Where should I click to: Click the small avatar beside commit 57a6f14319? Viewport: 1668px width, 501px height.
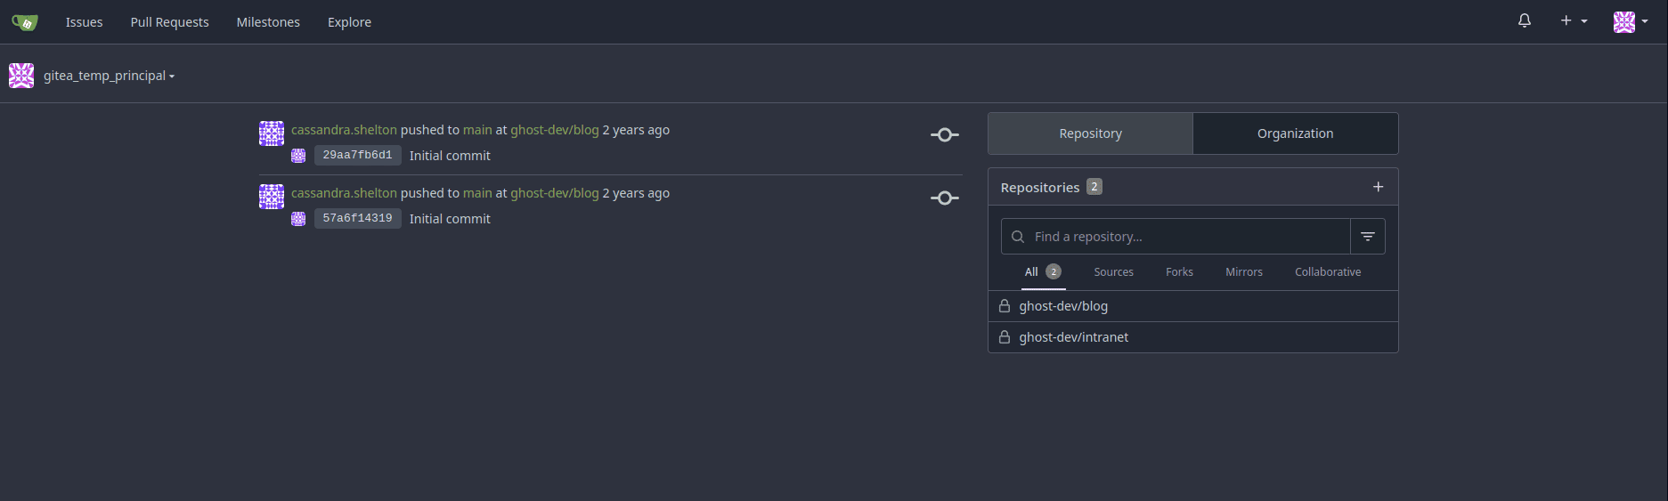point(298,219)
